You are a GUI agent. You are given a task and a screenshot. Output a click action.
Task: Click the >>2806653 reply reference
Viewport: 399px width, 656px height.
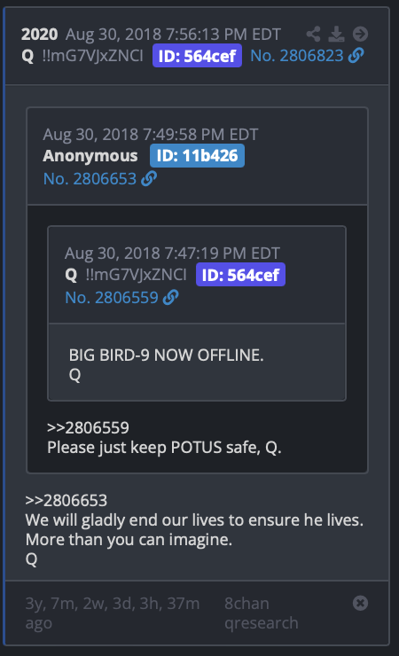pyautogui.click(x=66, y=500)
